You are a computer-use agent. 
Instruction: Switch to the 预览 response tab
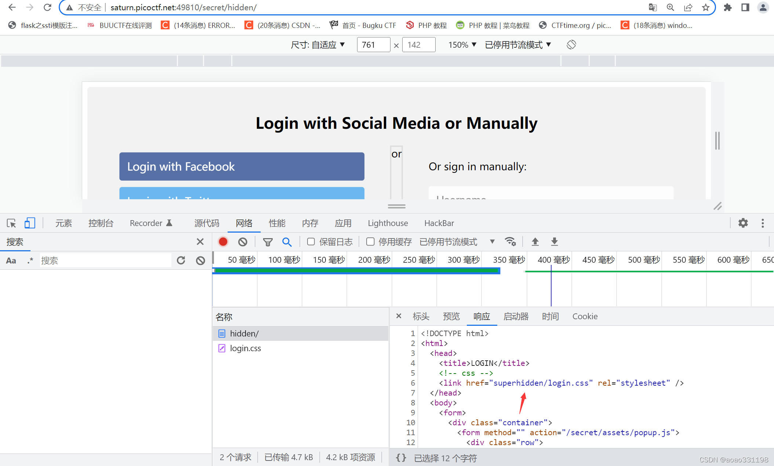click(x=451, y=316)
